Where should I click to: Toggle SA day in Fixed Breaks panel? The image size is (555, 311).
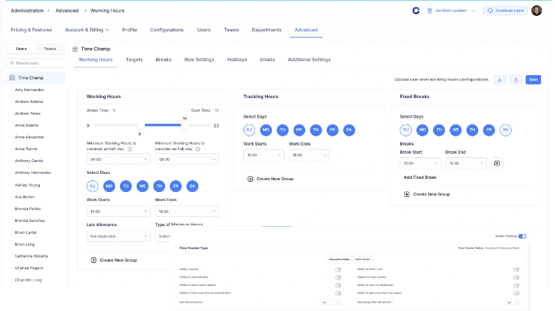tap(505, 130)
